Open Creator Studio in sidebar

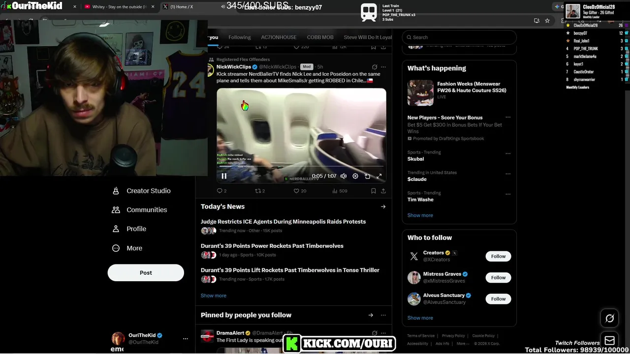(141, 191)
